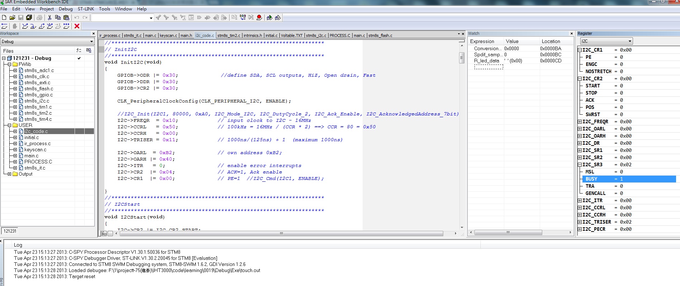680x286 pixels.
Task: Open the ST-LINK menu
Action: pyautogui.click(x=86, y=9)
